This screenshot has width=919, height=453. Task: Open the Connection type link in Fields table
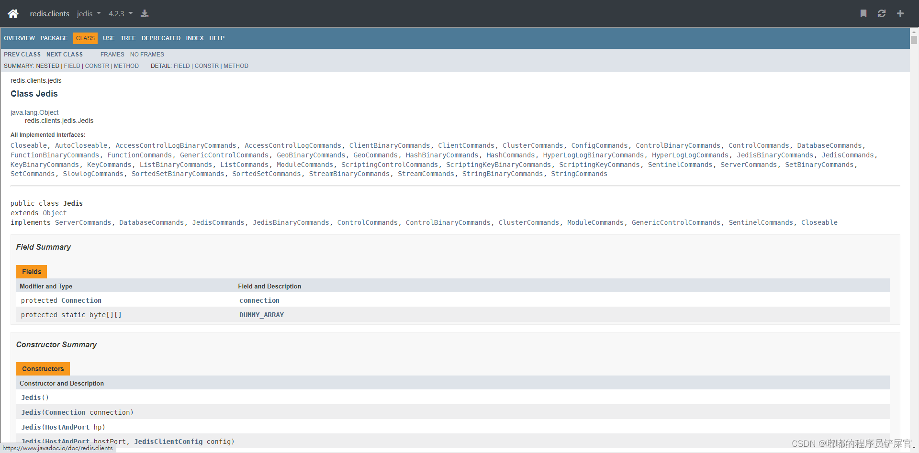[81, 301]
